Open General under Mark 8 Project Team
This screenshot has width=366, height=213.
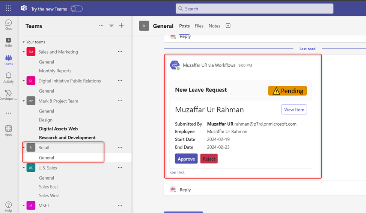coord(47,111)
